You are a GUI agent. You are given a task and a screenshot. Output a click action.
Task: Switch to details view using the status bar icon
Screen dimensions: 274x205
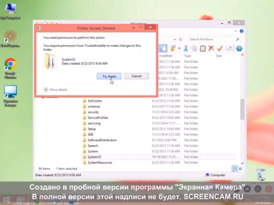tap(234, 169)
